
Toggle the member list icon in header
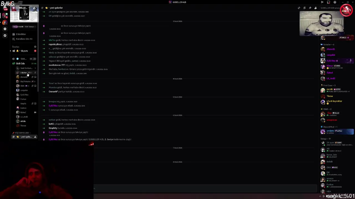click(315, 8)
